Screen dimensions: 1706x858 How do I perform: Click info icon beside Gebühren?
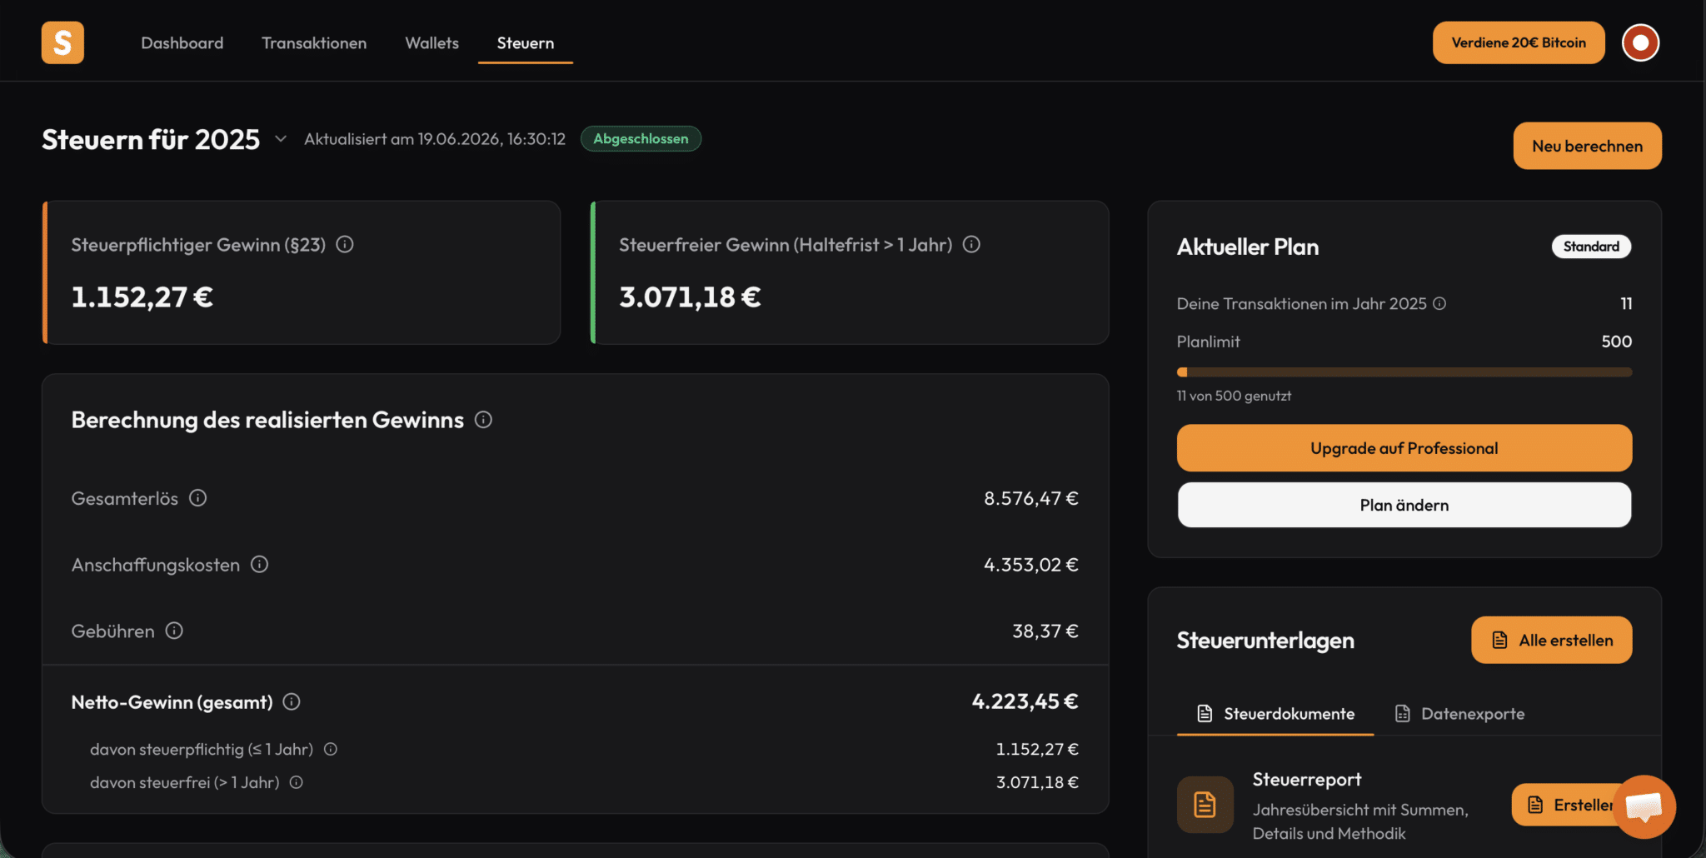point(174,631)
